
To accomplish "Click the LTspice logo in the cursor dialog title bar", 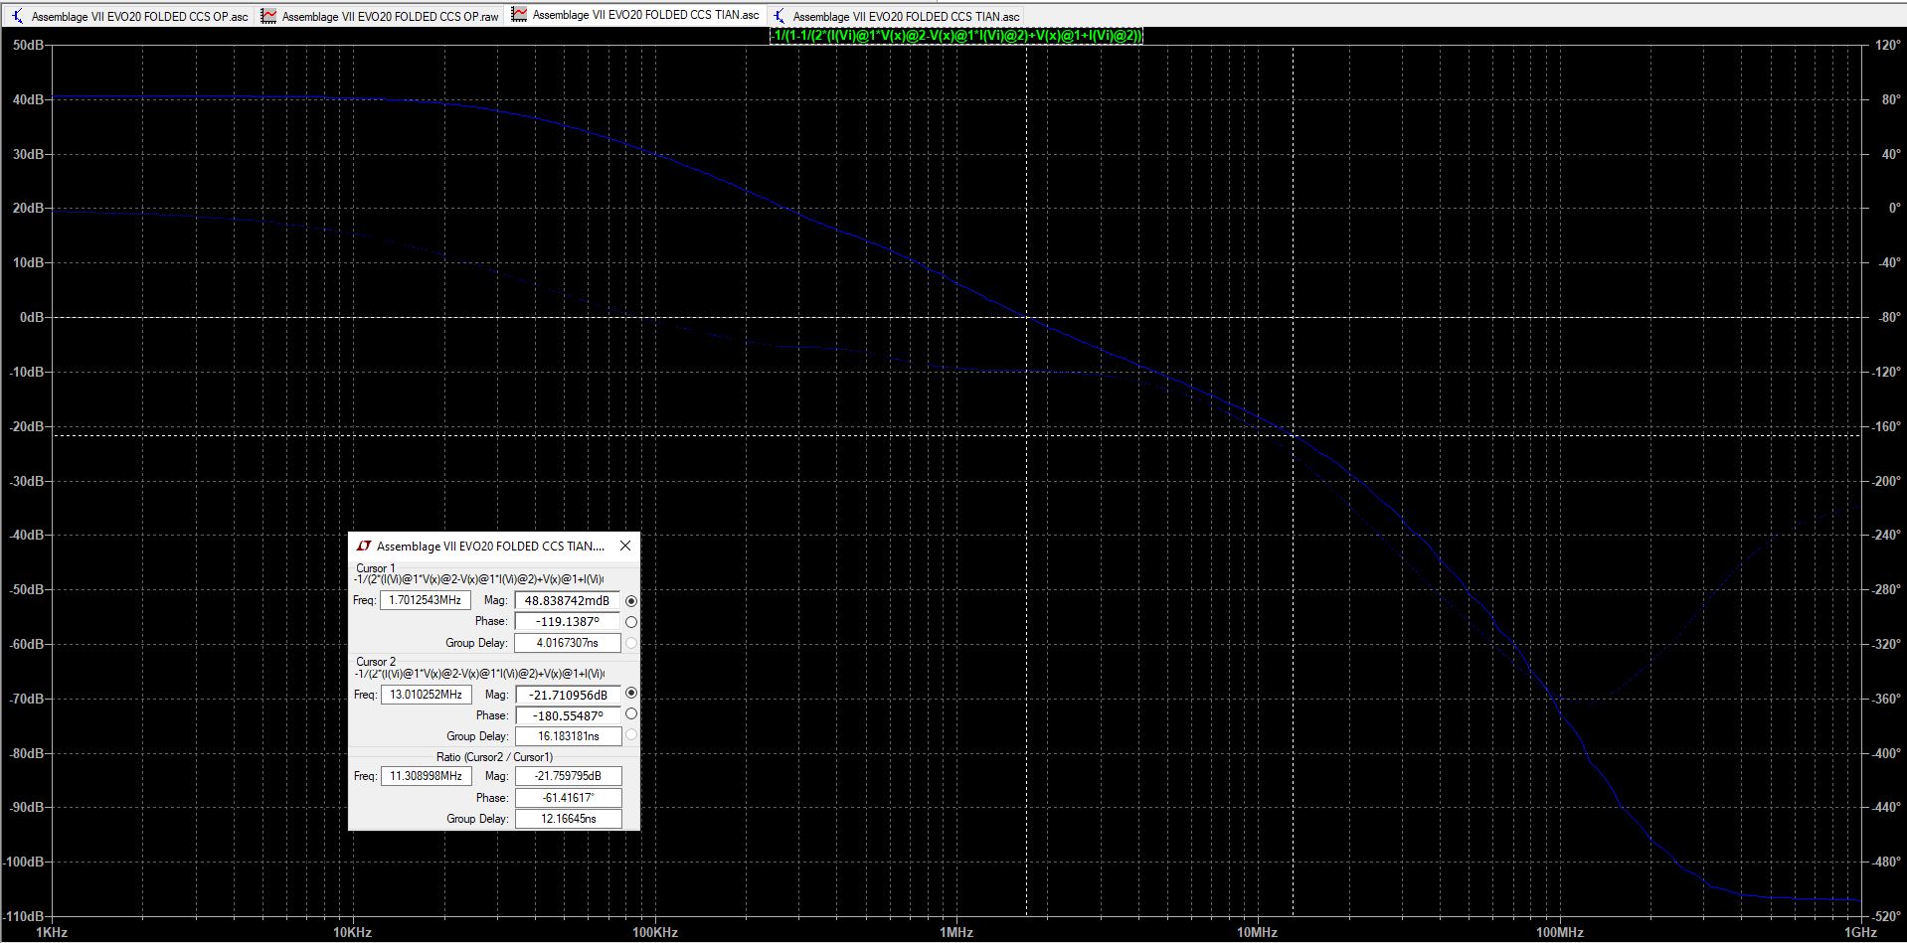I will (x=364, y=546).
